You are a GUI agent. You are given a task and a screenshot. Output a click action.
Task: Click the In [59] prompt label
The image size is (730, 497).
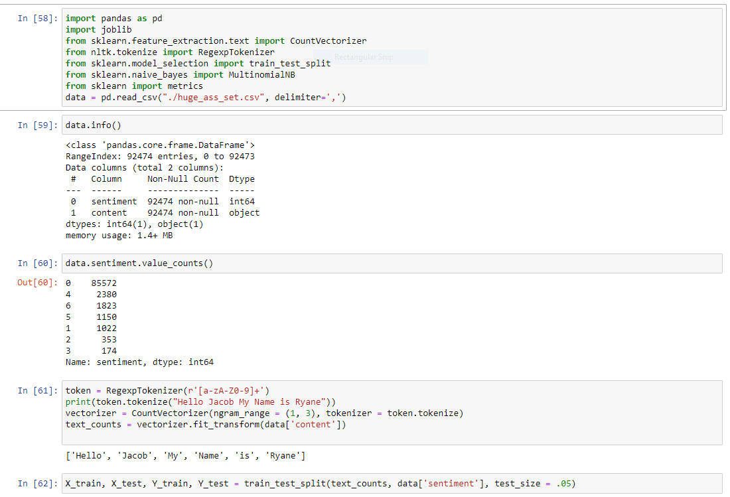38,125
